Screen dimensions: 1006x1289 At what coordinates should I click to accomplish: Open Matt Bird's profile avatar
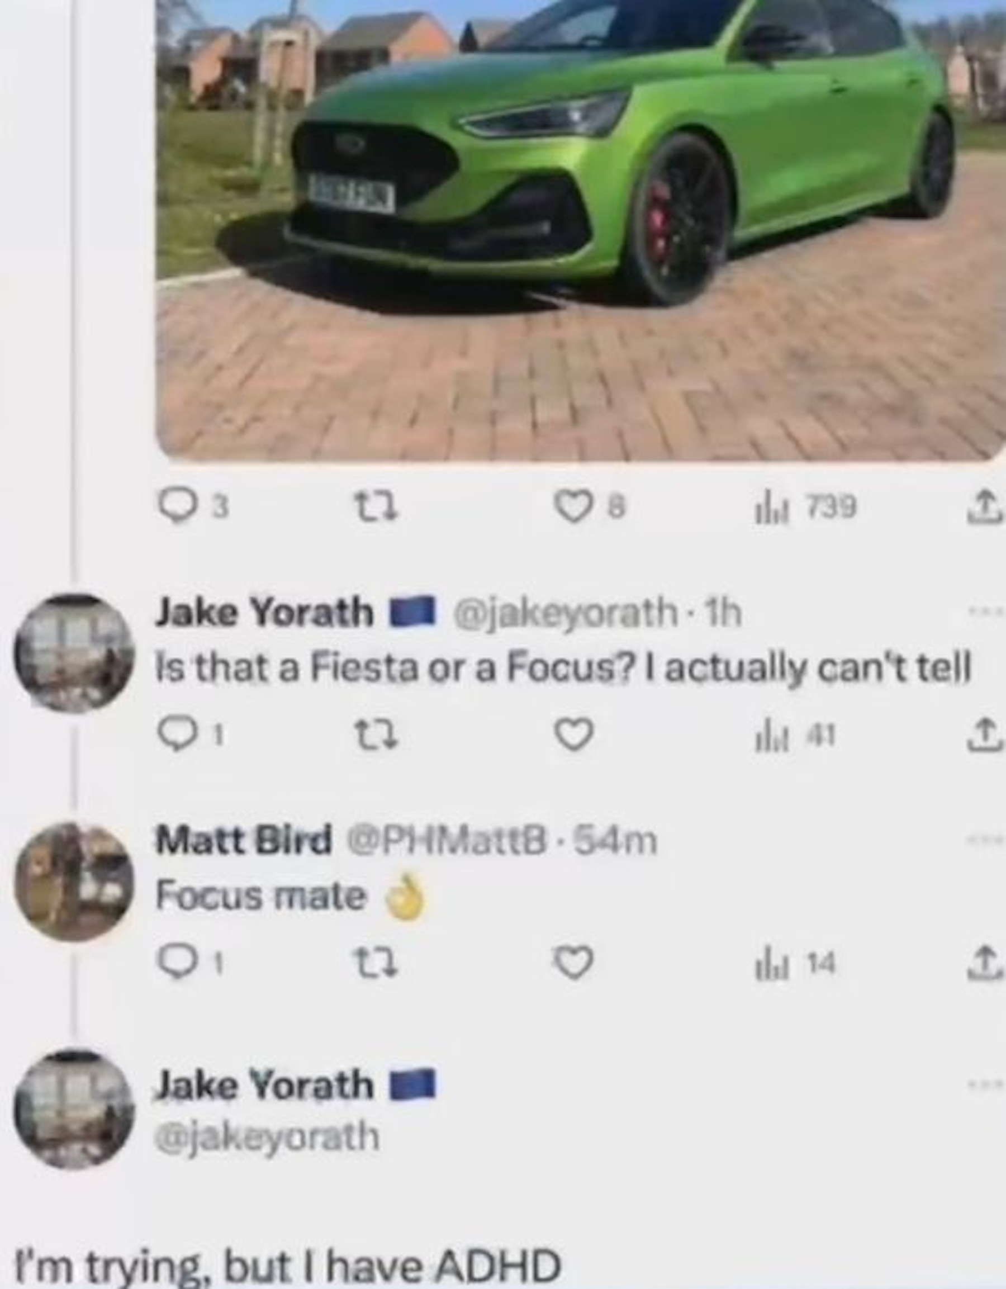click(74, 882)
